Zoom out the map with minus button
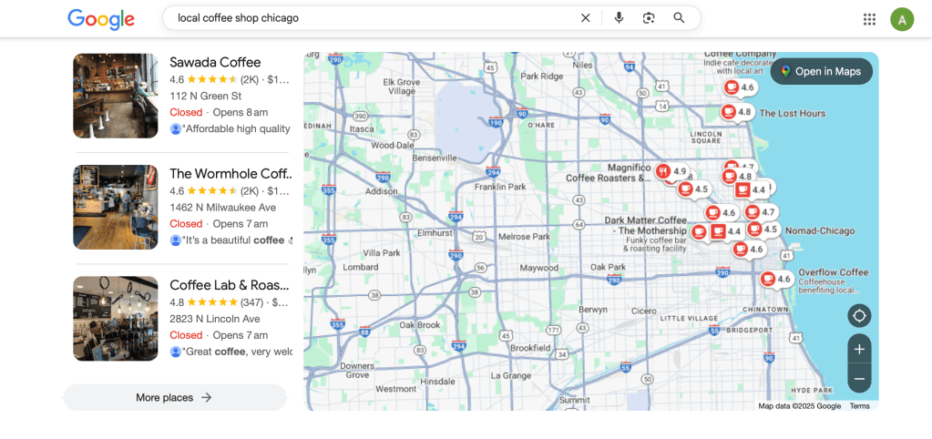932x439 pixels. (x=859, y=378)
